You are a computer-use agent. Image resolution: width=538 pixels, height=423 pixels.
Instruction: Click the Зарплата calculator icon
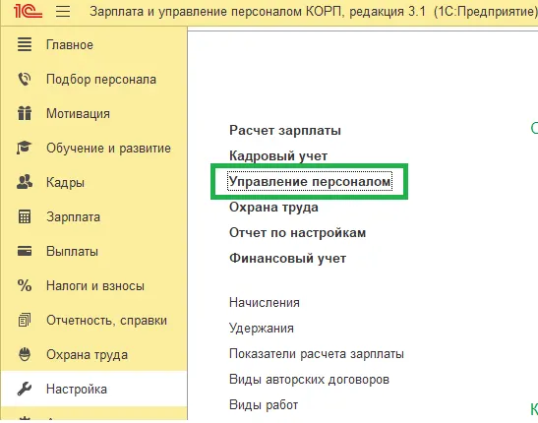(25, 216)
